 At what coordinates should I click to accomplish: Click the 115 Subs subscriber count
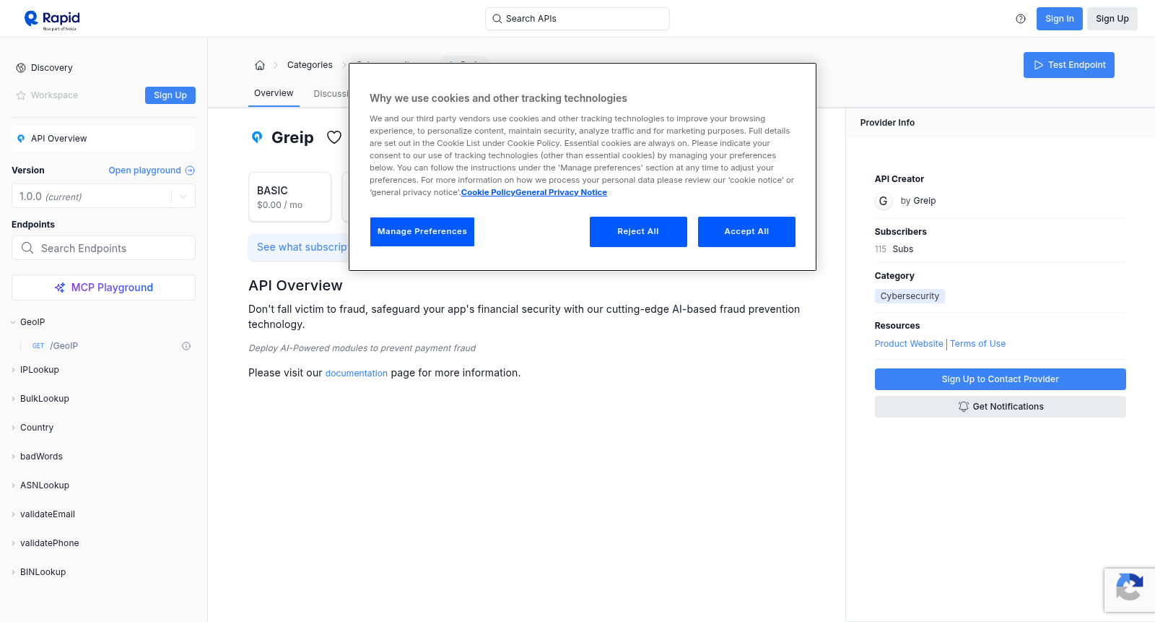coord(894,249)
